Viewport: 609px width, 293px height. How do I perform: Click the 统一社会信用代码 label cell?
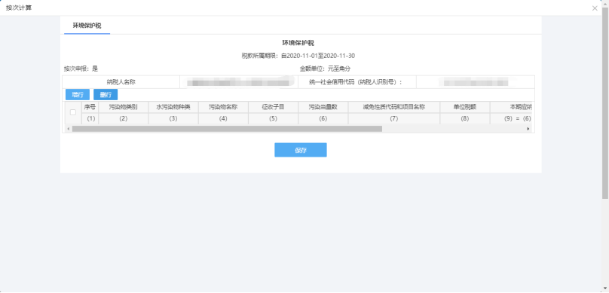[357, 82]
